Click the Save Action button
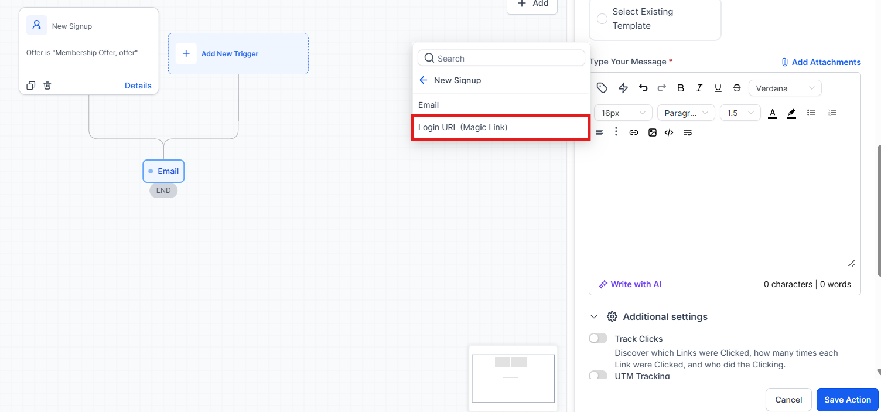The image size is (881, 412). click(x=848, y=400)
